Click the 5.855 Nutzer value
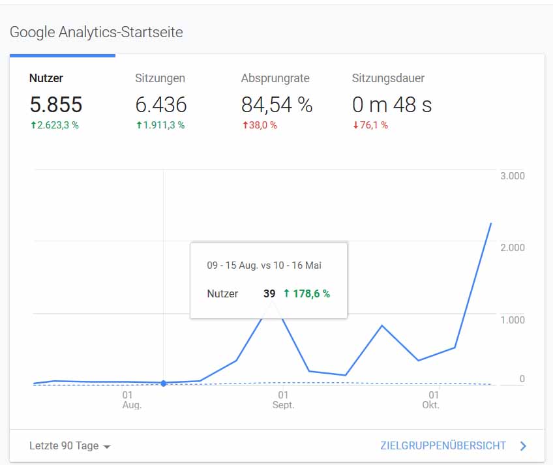The height and width of the screenshot is (465, 553). pyautogui.click(x=56, y=104)
